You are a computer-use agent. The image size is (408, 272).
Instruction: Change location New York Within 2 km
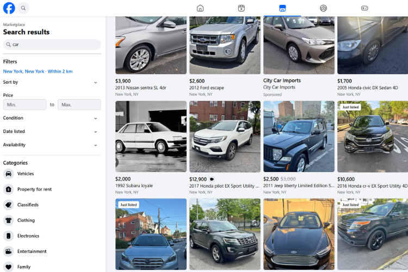(x=38, y=71)
